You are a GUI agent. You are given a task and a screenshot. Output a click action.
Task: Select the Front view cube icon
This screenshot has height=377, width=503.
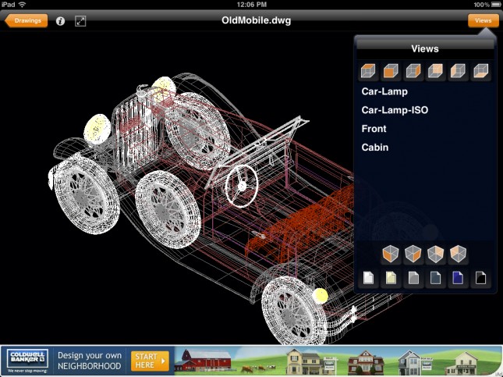click(x=390, y=72)
